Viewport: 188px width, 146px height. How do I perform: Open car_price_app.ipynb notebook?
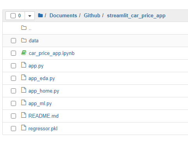pyautogui.click(x=52, y=53)
